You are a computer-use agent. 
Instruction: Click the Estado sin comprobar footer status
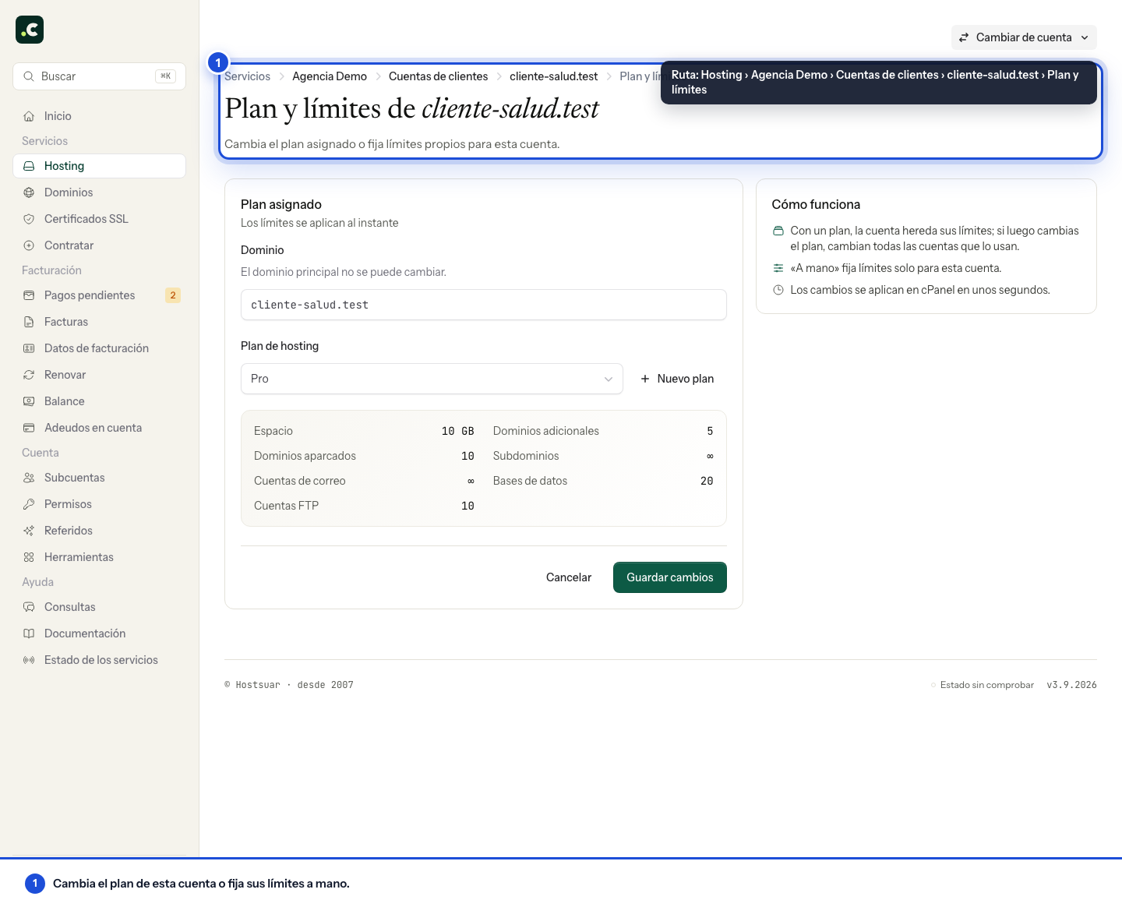pyautogui.click(x=983, y=685)
